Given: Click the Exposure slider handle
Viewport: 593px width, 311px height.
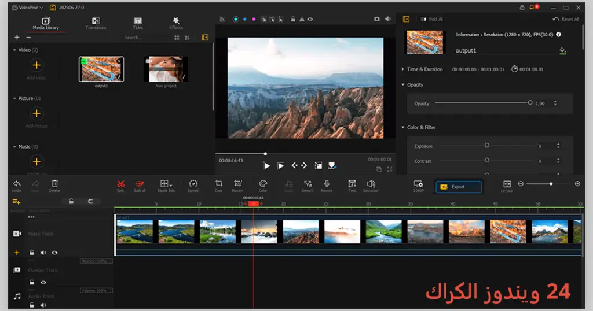Looking at the screenshot, I should click(x=486, y=145).
